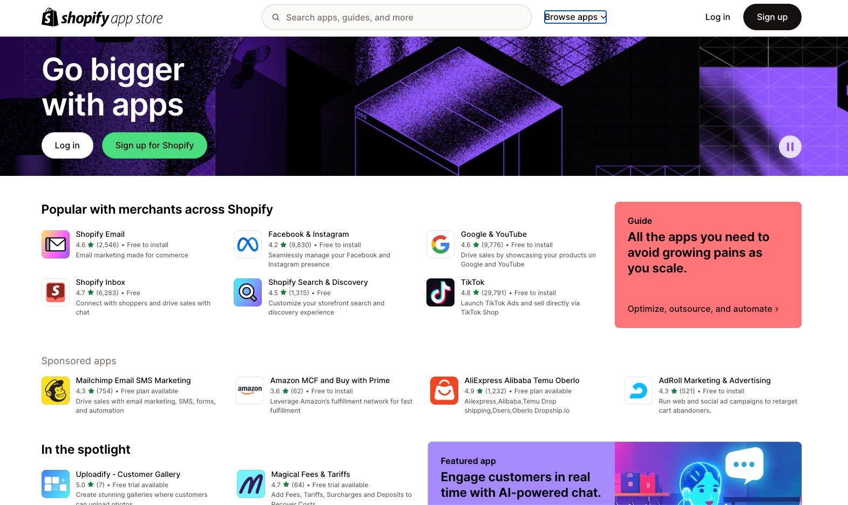This screenshot has width=848, height=505.
Task: Open the Uploadify gallery icon
Action: (x=56, y=484)
